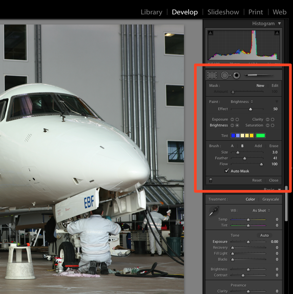Switch to the Library module
This screenshot has width=293, height=294.
[151, 12]
